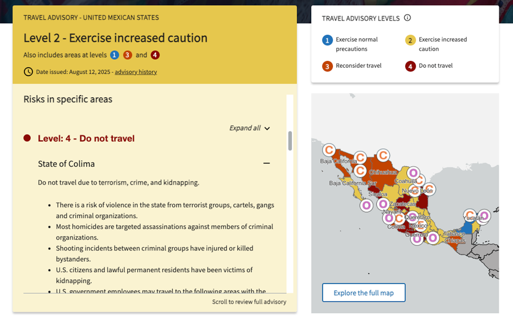
Task: Click the blue level 1 badge in the advisory header
Action: 114,55
